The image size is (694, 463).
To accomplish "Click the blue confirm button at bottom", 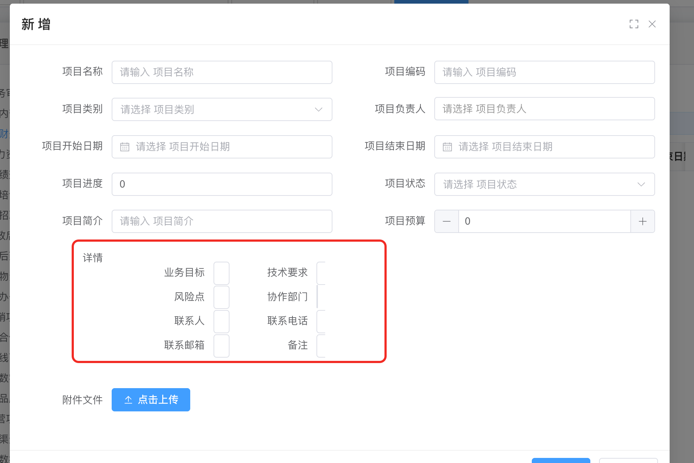I will [x=561, y=460].
